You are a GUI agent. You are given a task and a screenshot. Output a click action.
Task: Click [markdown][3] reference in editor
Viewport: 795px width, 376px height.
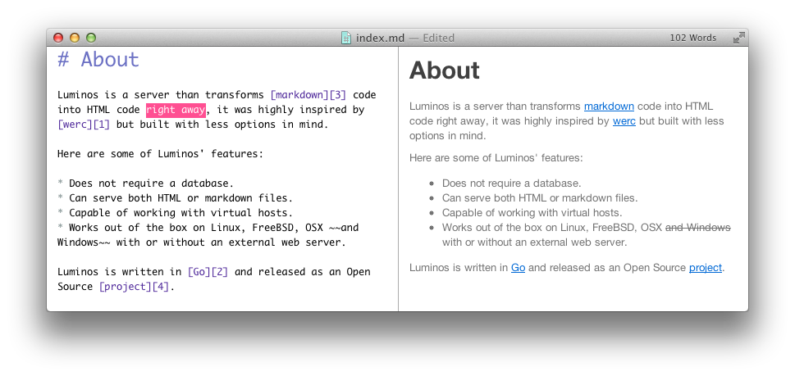point(308,95)
